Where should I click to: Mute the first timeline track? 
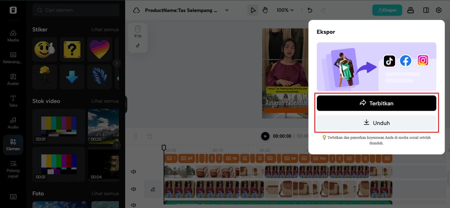134,172
